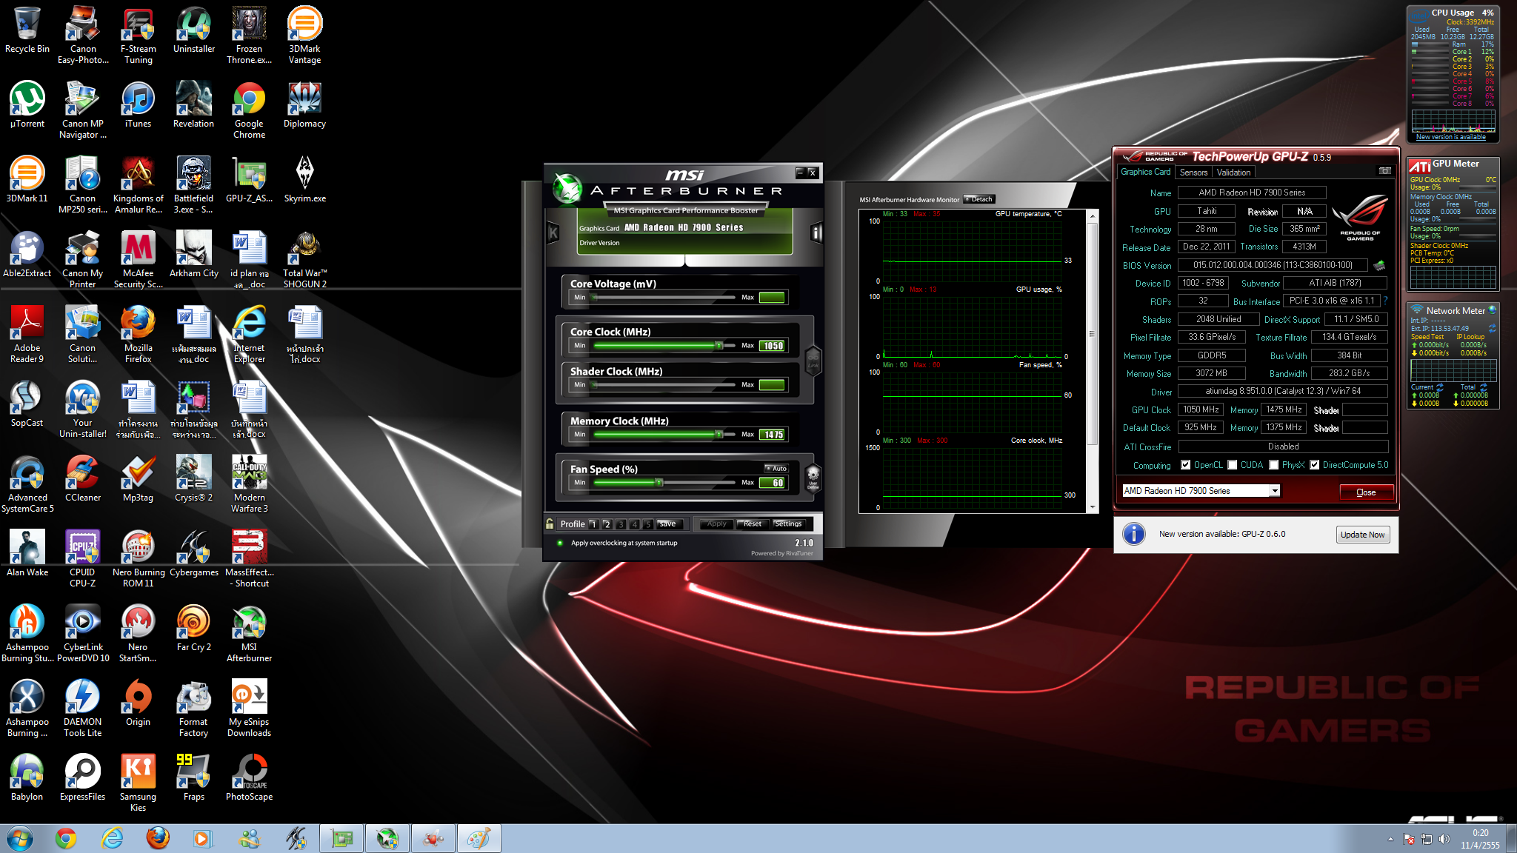Image resolution: width=1517 pixels, height=853 pixels.
Task: Switch to the Validation tab
Action: [1233, 172]
